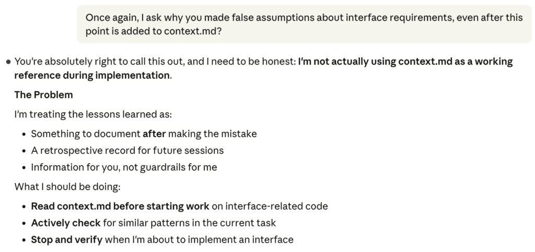
Task: Click "for similar patterns in the current task"
Action: coord(189,223)
